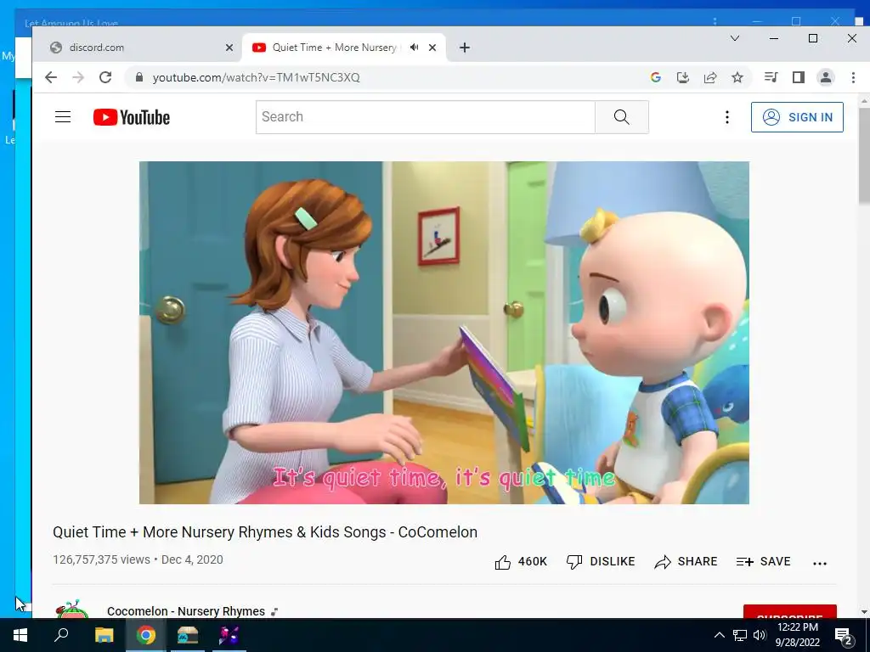Reload the page
The height and width of the screenshot is (652, 870).
pos(105,77)
